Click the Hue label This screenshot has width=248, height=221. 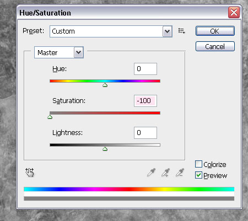60,69
